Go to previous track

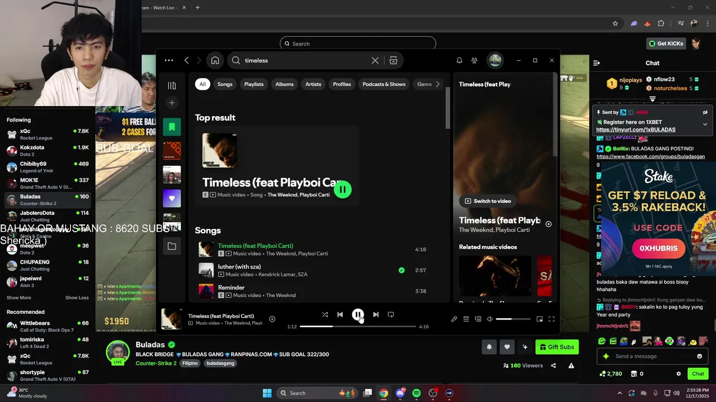[340, 314]
